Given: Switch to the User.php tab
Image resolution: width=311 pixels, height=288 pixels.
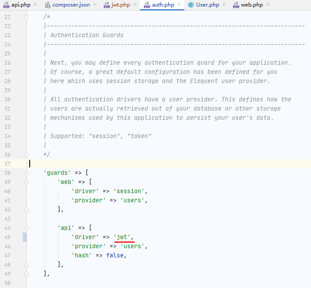Looking at the screenshot, I should pos(207,5).
